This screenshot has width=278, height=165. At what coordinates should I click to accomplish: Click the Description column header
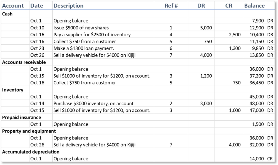(x=68, y=6)
